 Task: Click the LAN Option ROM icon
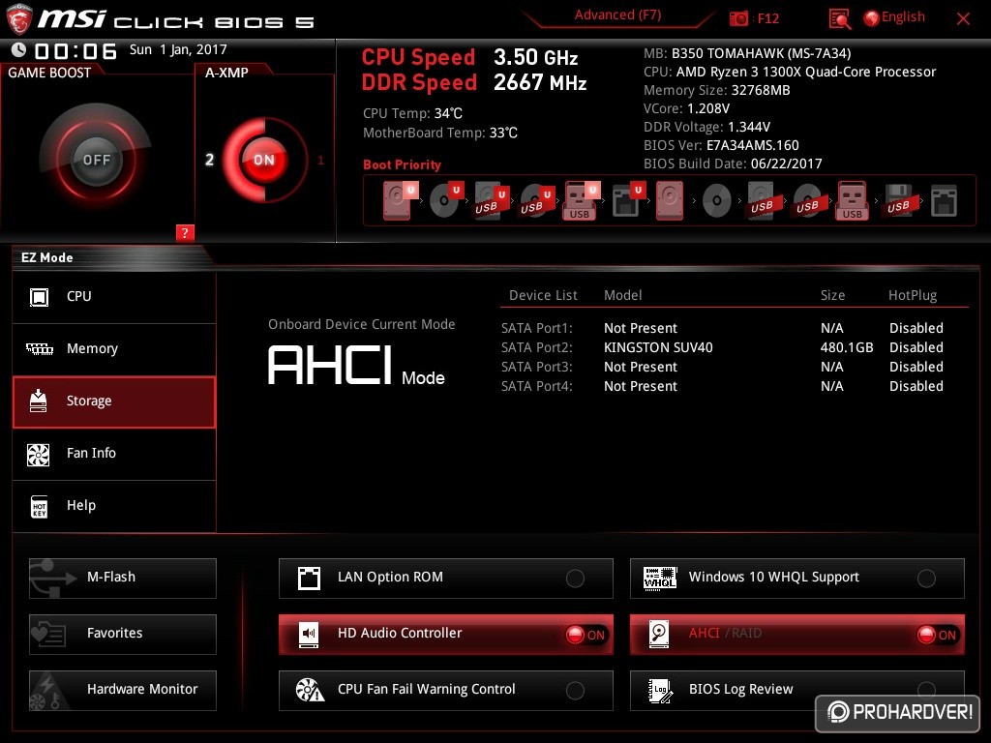point(309,578)
